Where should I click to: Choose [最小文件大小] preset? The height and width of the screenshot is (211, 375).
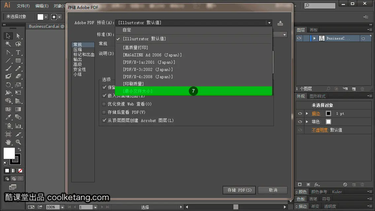[194, 91]
